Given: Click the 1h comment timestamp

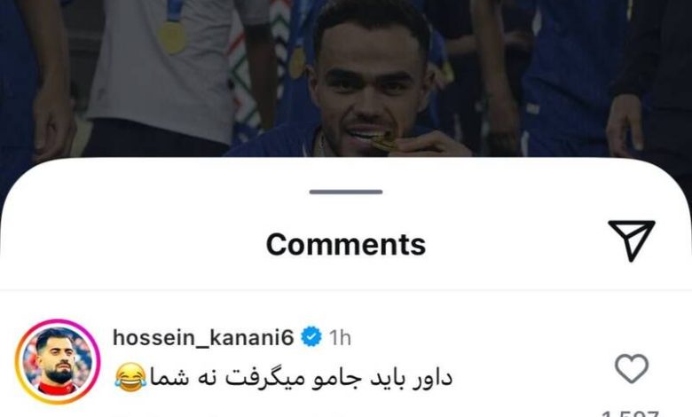Looking at the screenshot, I should [x=340, y=338].
